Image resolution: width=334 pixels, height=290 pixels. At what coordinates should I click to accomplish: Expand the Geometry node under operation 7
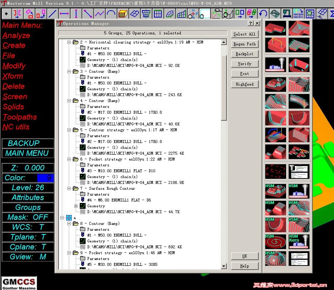tap(76, 206)
